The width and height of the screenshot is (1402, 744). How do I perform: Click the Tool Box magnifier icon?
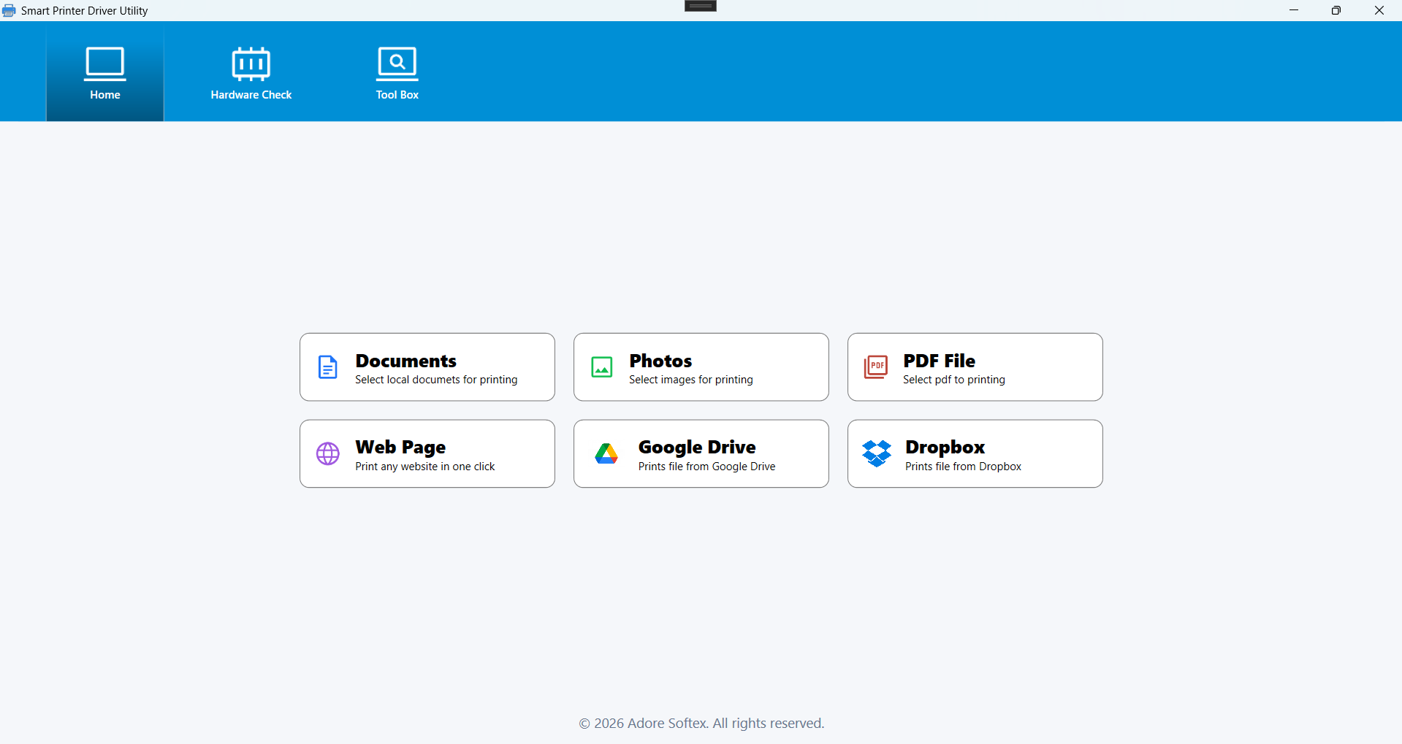pyautogui.click(x=397, y=64)
